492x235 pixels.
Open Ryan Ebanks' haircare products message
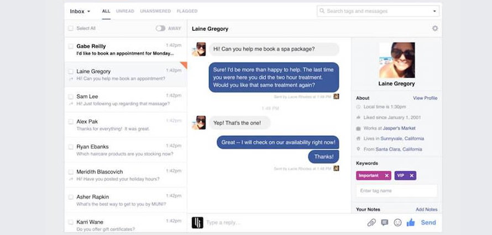click(126, 150)
